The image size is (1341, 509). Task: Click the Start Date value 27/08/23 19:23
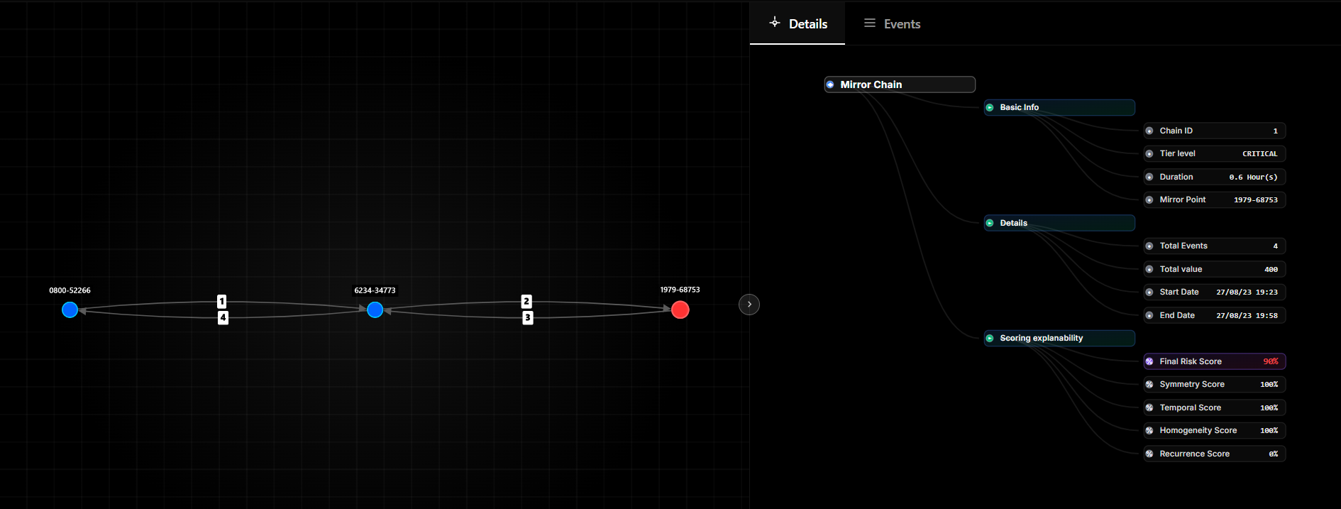point(1247,292)
